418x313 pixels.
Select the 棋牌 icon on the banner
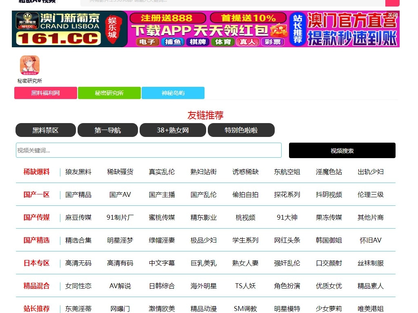(197, 42)
